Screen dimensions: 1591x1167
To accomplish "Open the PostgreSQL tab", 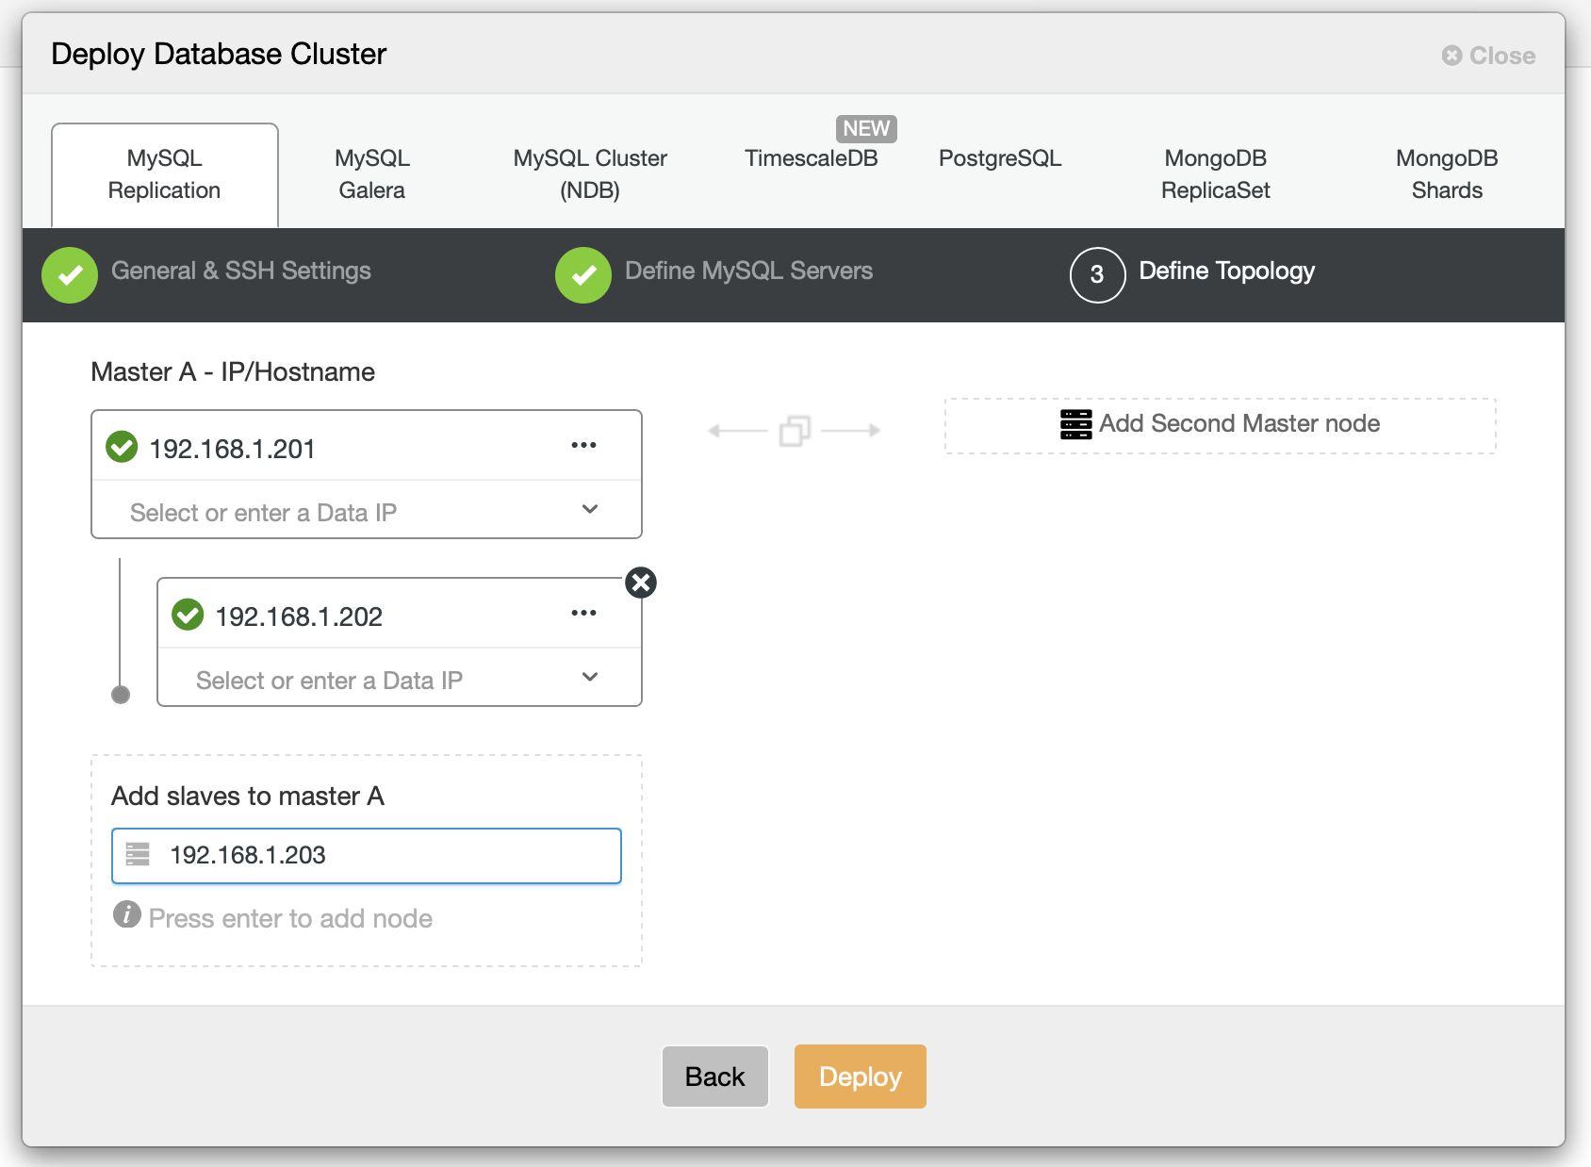I will tap(1000, 158).
